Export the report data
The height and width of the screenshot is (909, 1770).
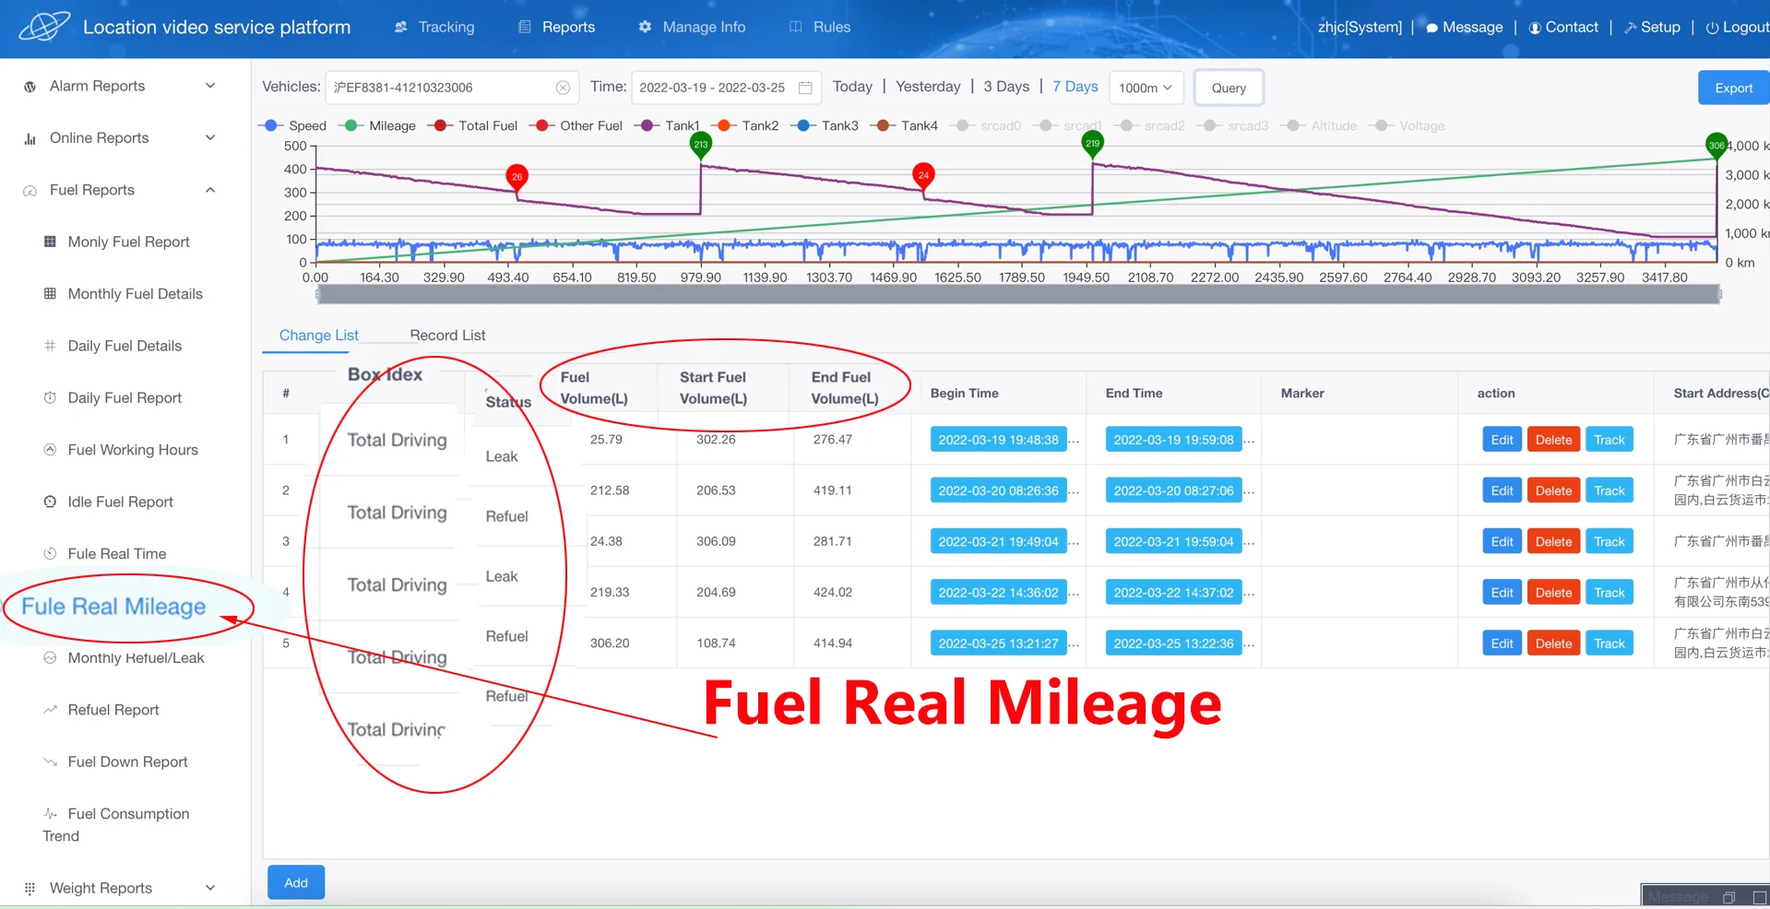pos(1734,87)
